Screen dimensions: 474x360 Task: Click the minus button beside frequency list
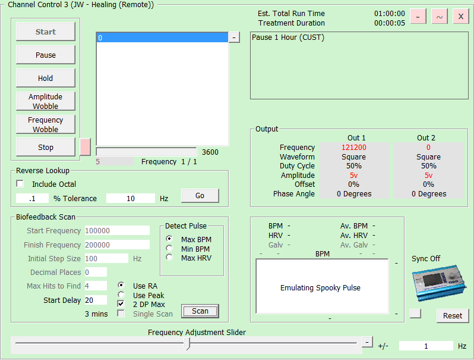tap(234, 37)
